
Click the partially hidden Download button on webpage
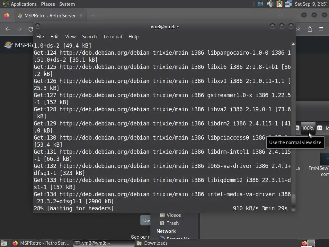(x=146, y=220)
